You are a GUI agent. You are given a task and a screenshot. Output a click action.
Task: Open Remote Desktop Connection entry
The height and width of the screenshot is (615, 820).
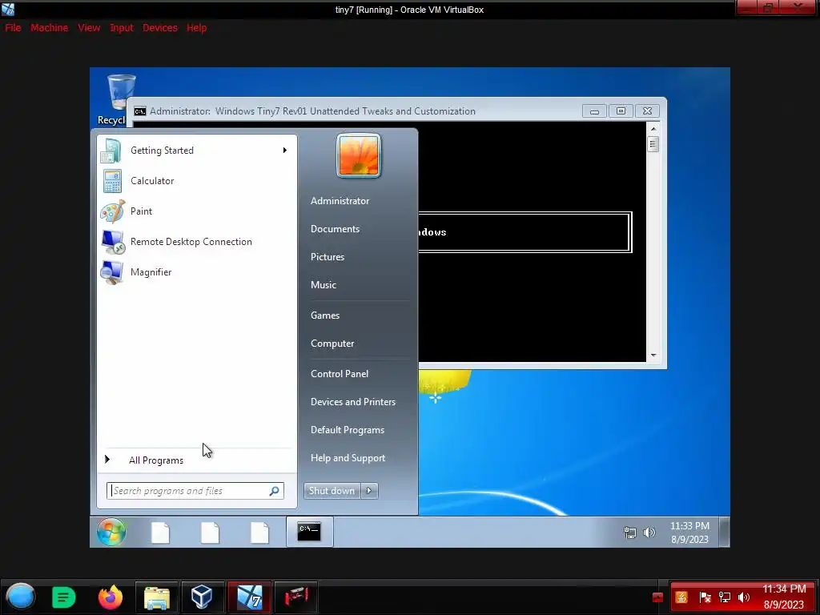pos(197,242)
